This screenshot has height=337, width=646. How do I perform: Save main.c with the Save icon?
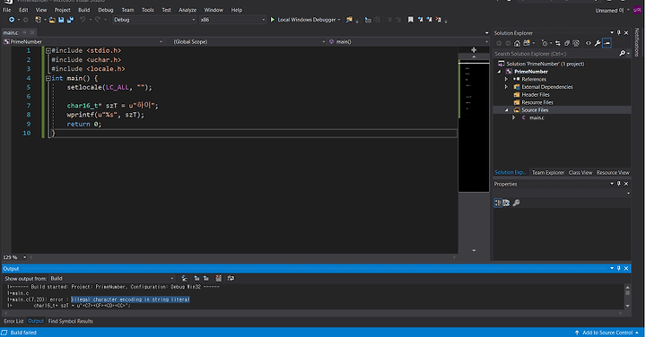click(x=61, y=20)
